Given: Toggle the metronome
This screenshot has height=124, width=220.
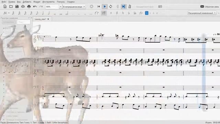Looking at the screenshot, I should [130, 7].
